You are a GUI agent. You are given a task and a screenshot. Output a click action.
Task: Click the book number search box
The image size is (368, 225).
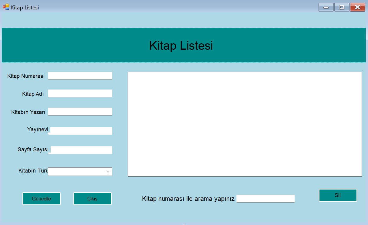(x=265, y=199)
